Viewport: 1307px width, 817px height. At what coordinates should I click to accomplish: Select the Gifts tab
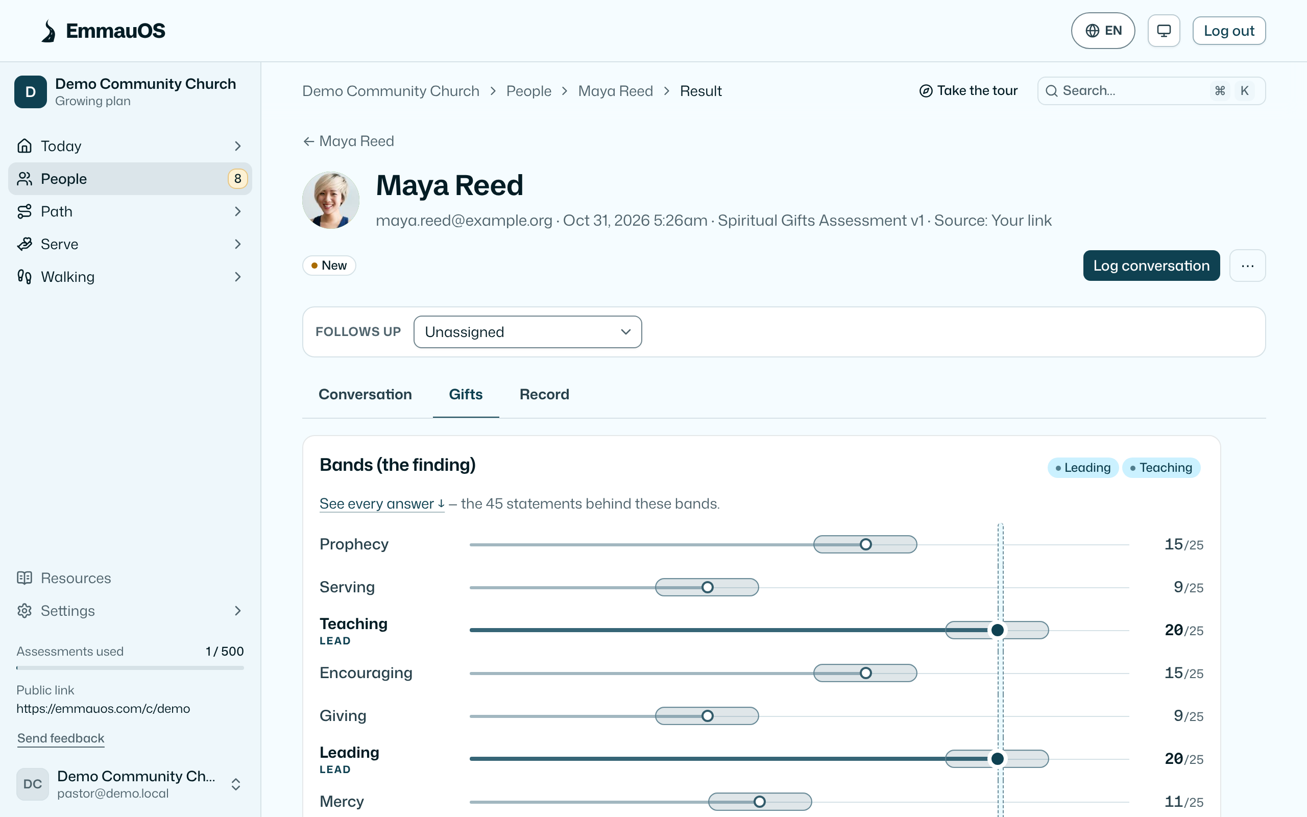tap(466, 394)
